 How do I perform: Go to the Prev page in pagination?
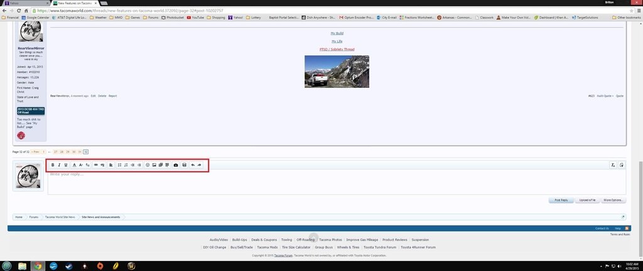pyautogui.click(x=35, y=152)
